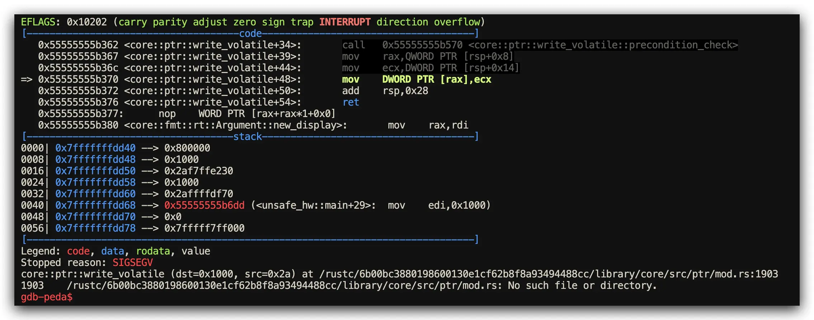This screenshot has height=320, width=814.
Task: Click current instruction "DWORD PTR [rax],ecx"
Action: pos(437,79)
